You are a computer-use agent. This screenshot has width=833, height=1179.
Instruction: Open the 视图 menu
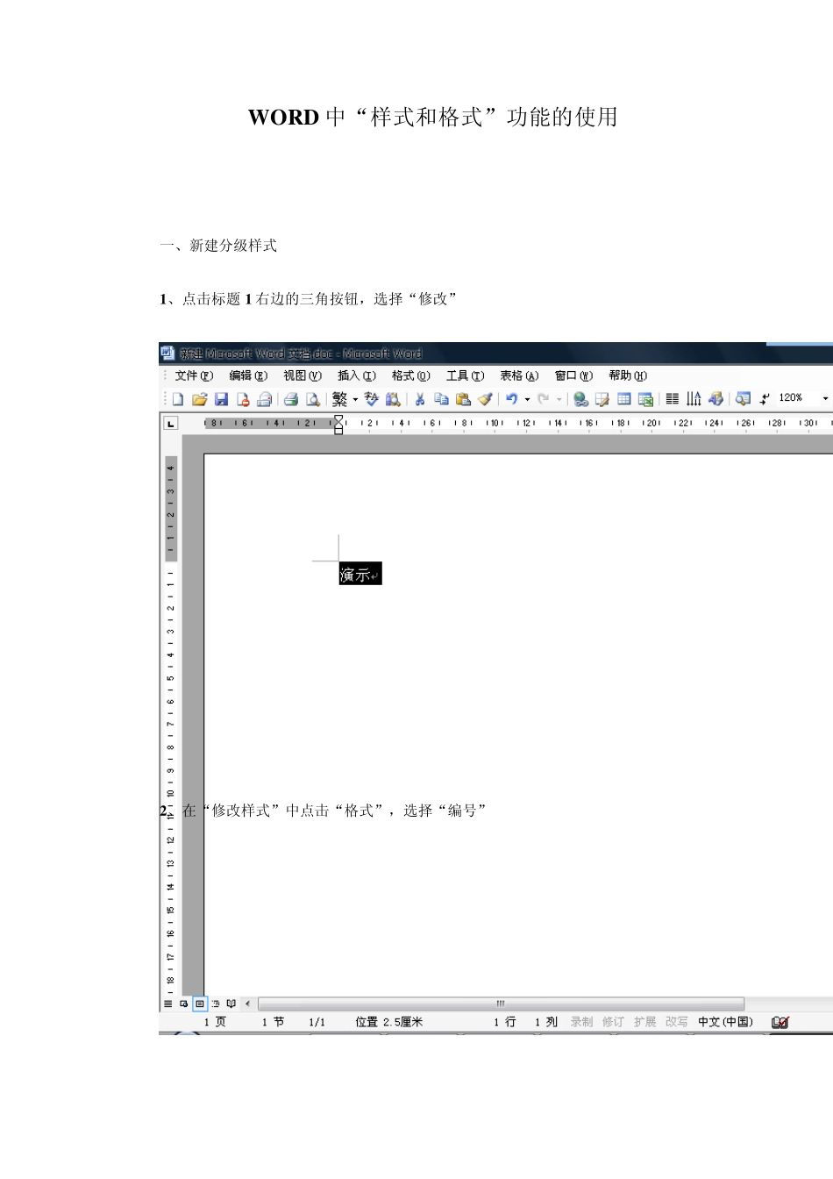click(x=303, y=375)
